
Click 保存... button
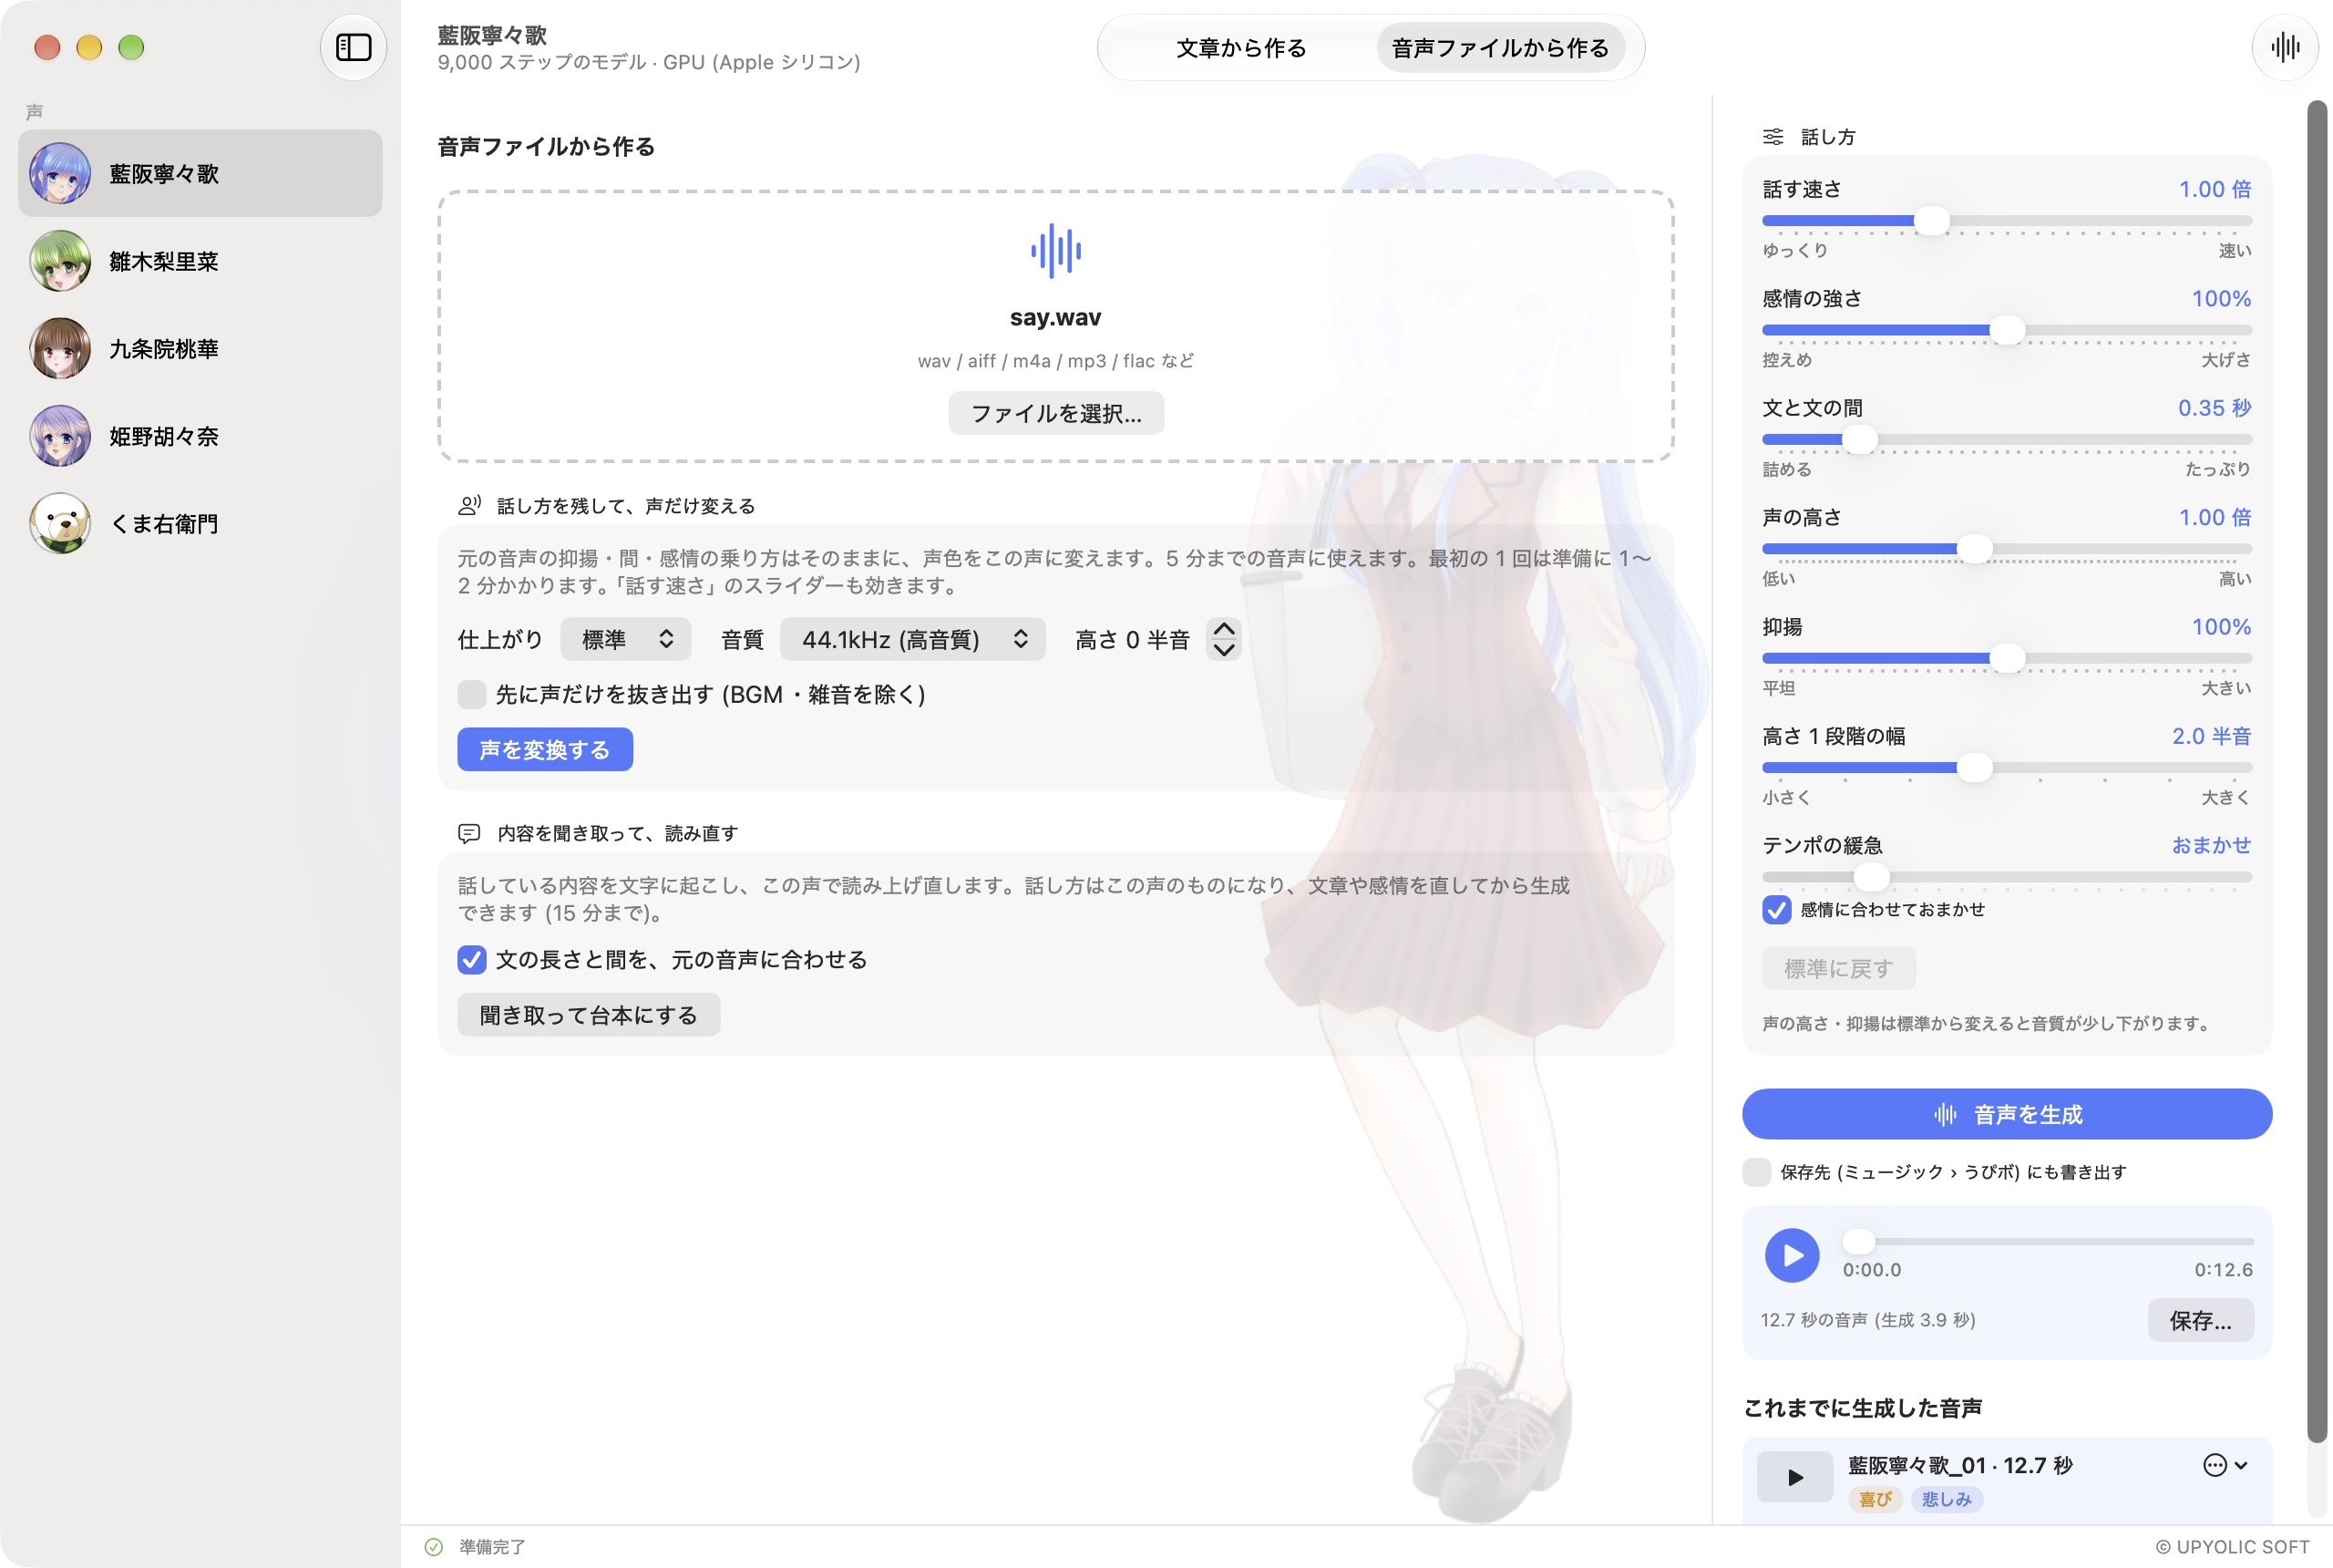pos(2200,1320)
